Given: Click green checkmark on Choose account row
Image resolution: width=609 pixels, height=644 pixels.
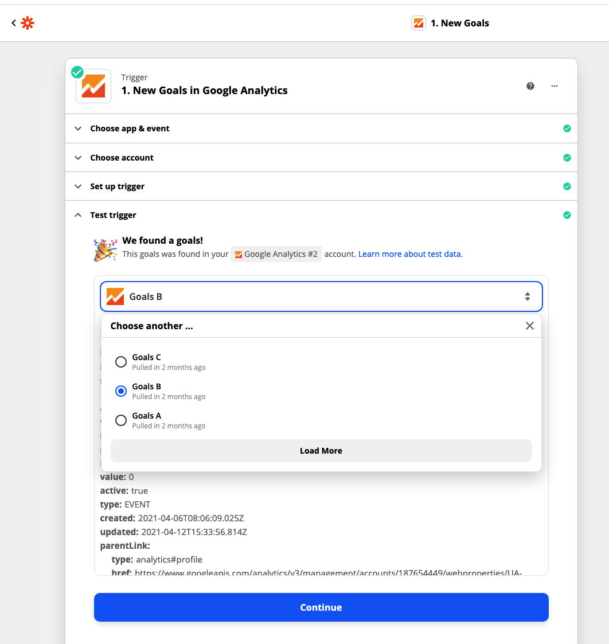Looking at the screenshot, I should 567,158.
